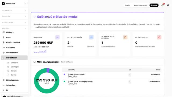Click the Előfizetések repeat icon in sidebar
This screenshot has width=172, height=97.
[x=3, y=58]
